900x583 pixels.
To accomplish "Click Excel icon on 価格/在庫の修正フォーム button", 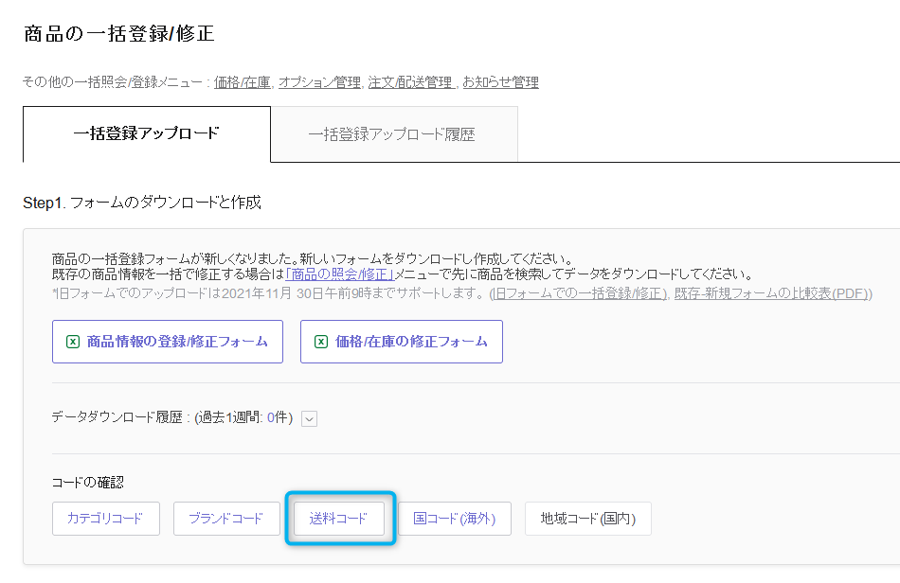I will (x=321, y=343).
